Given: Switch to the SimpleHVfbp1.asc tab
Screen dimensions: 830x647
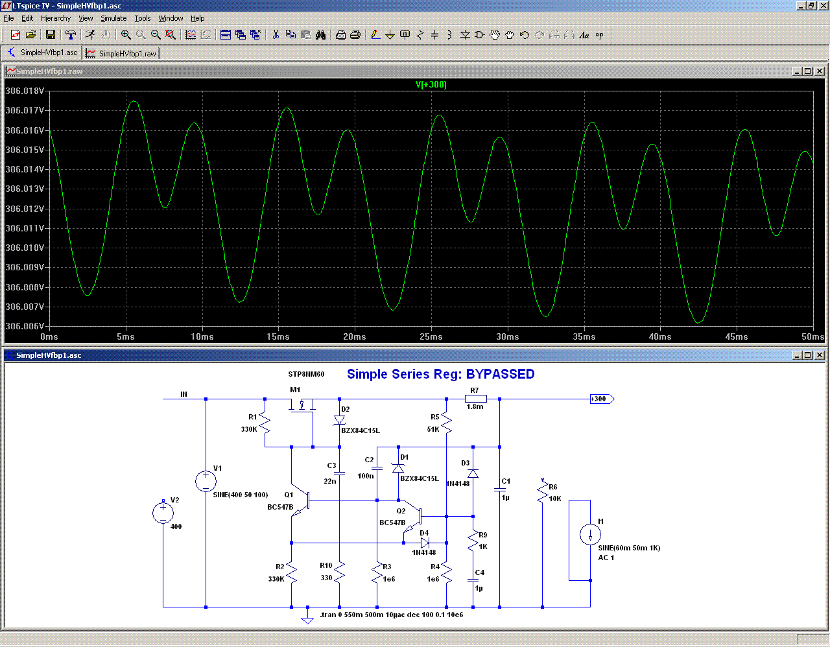Looking at the screenshot, I should pyautogui.click(x=42, y=53).
